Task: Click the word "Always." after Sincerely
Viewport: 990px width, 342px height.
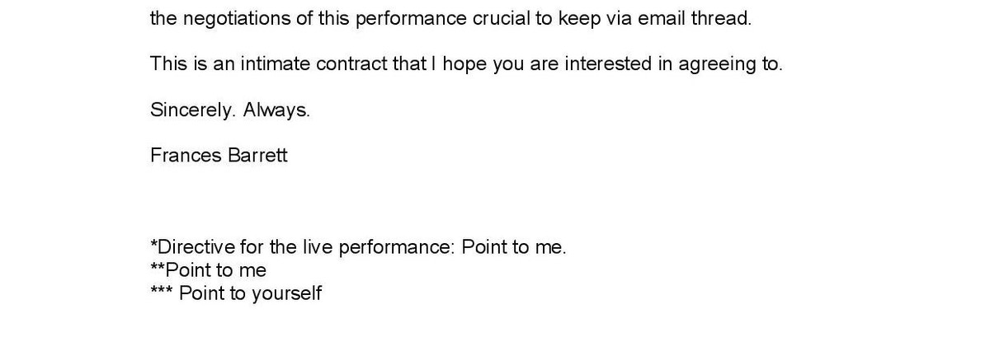Action: coord(276,110)
